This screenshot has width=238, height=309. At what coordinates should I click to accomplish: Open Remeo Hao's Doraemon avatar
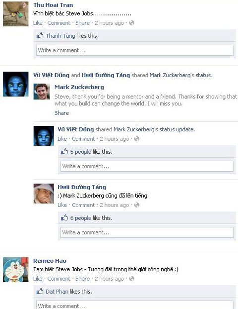pyautogui.click(x=16, y=270)
